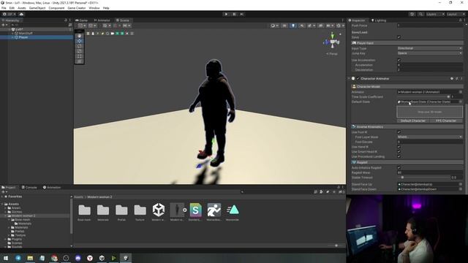Click the Default Character button

click(413, 121)
